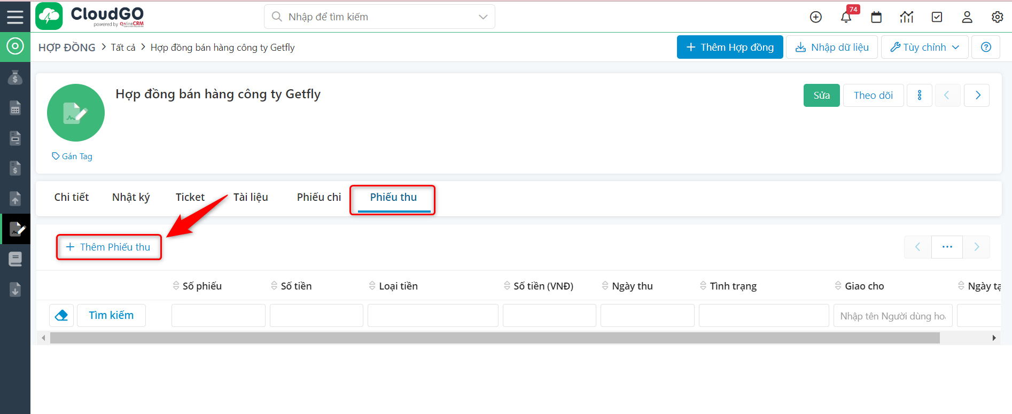Click the help question mark icon

click(x=986, y=47)
